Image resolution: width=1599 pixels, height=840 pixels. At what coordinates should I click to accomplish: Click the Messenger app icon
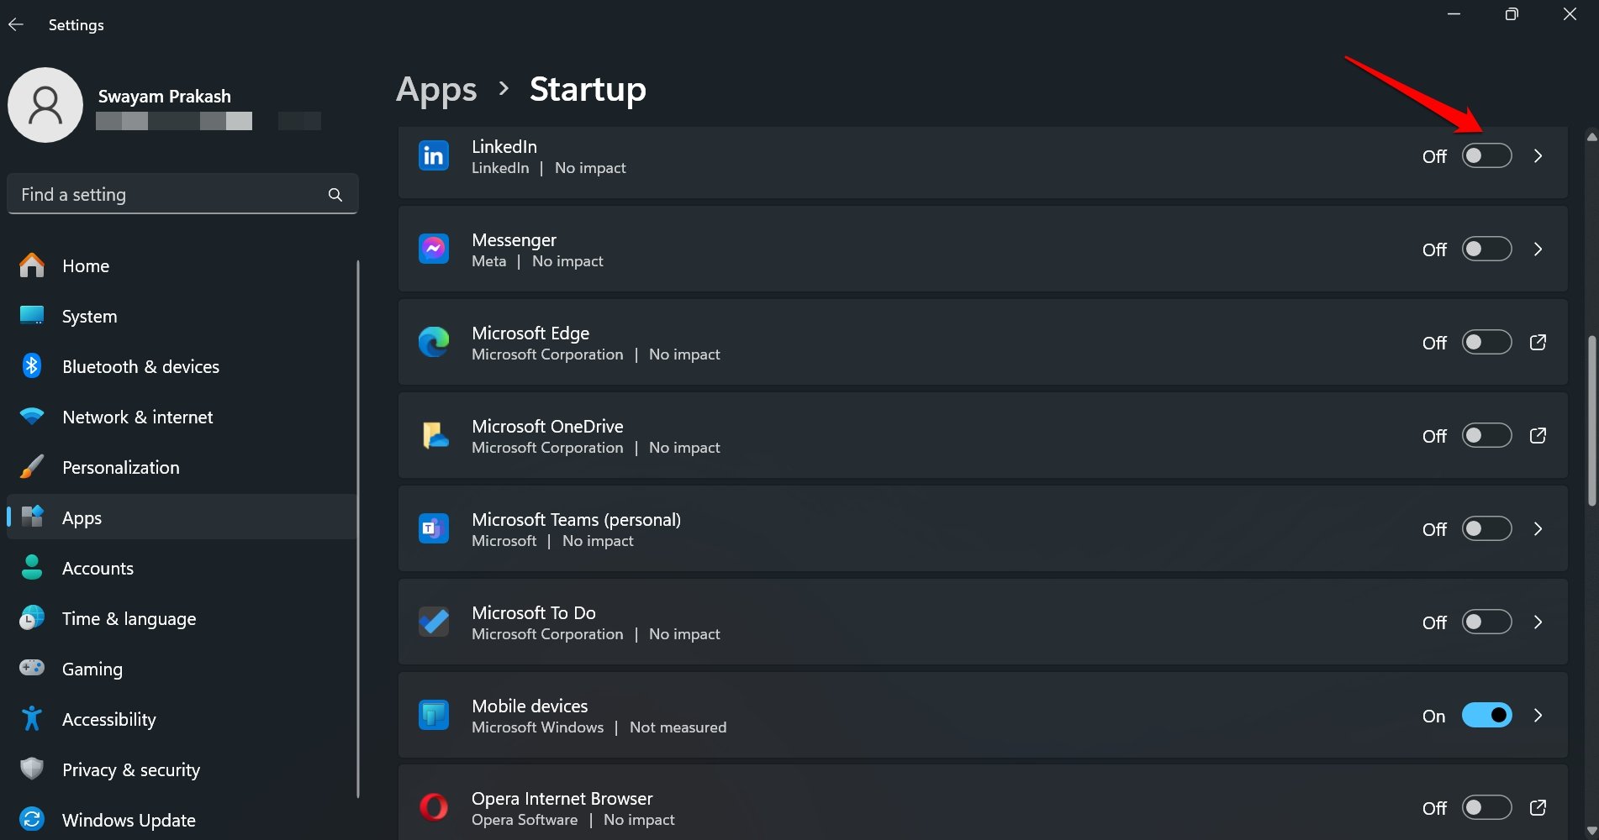click(434, 249)
